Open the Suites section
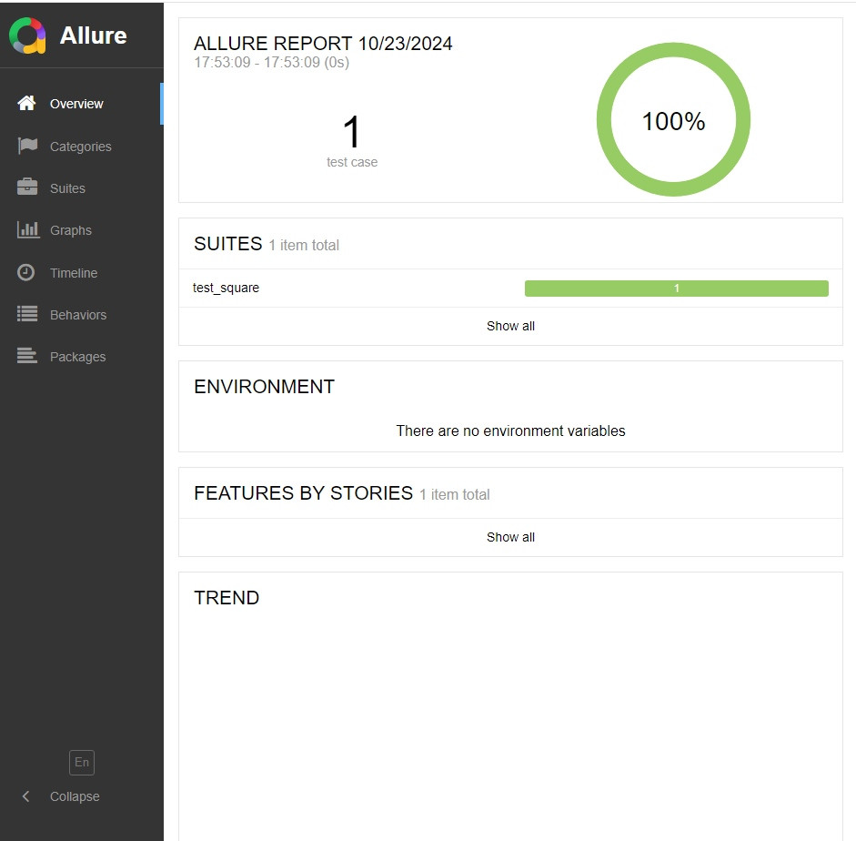Image resolution: width=856 pixels, height=841 pixels. (82, 188)
